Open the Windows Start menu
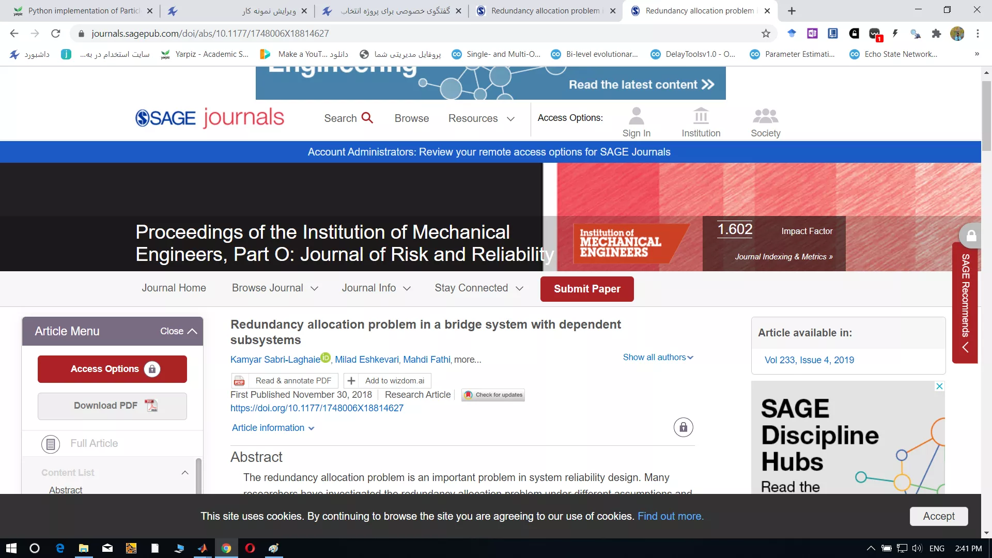Screen dimensions: 992x558 click(x=11, y=548)
